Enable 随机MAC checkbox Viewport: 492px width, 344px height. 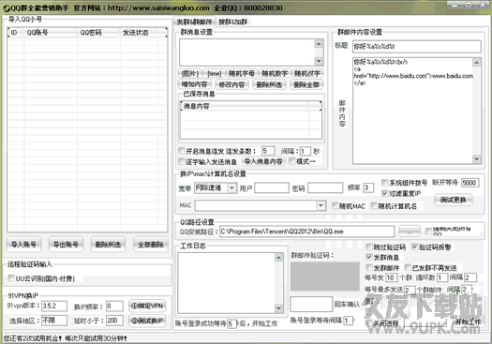point(335,206)
